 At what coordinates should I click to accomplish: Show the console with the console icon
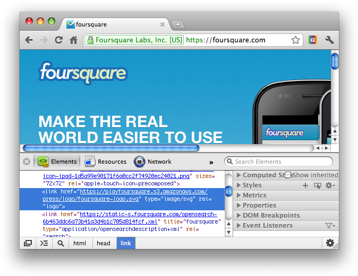pyautogui.click(x=44, y=243)
